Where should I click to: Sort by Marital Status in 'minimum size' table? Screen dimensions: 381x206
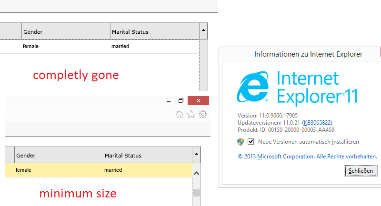(x=148, y=155)
